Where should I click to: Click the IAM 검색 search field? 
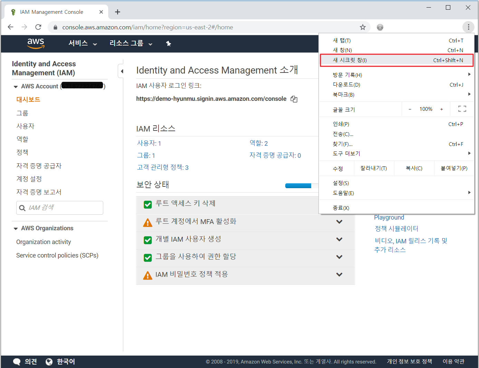pos(60,208)
